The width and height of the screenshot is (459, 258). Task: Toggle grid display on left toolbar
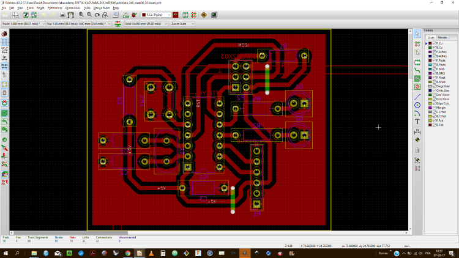coord(4,42)
